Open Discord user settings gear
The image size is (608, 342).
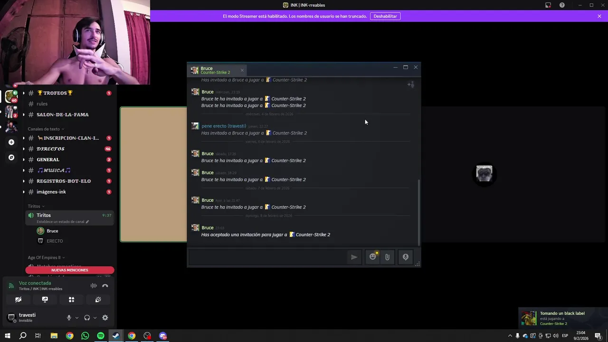[105, 318]
